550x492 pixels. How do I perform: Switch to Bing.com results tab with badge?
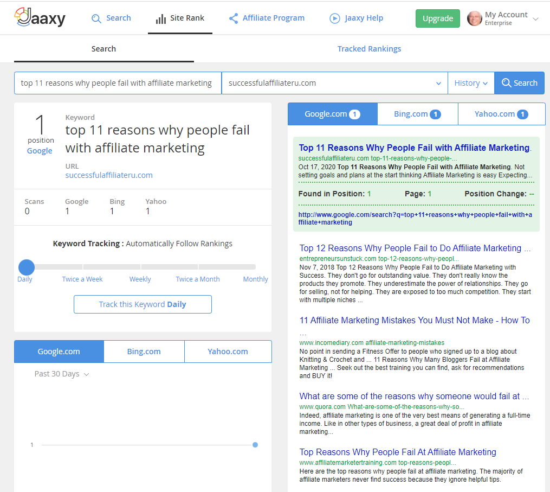pyautogui.click(x=417, y=114)
